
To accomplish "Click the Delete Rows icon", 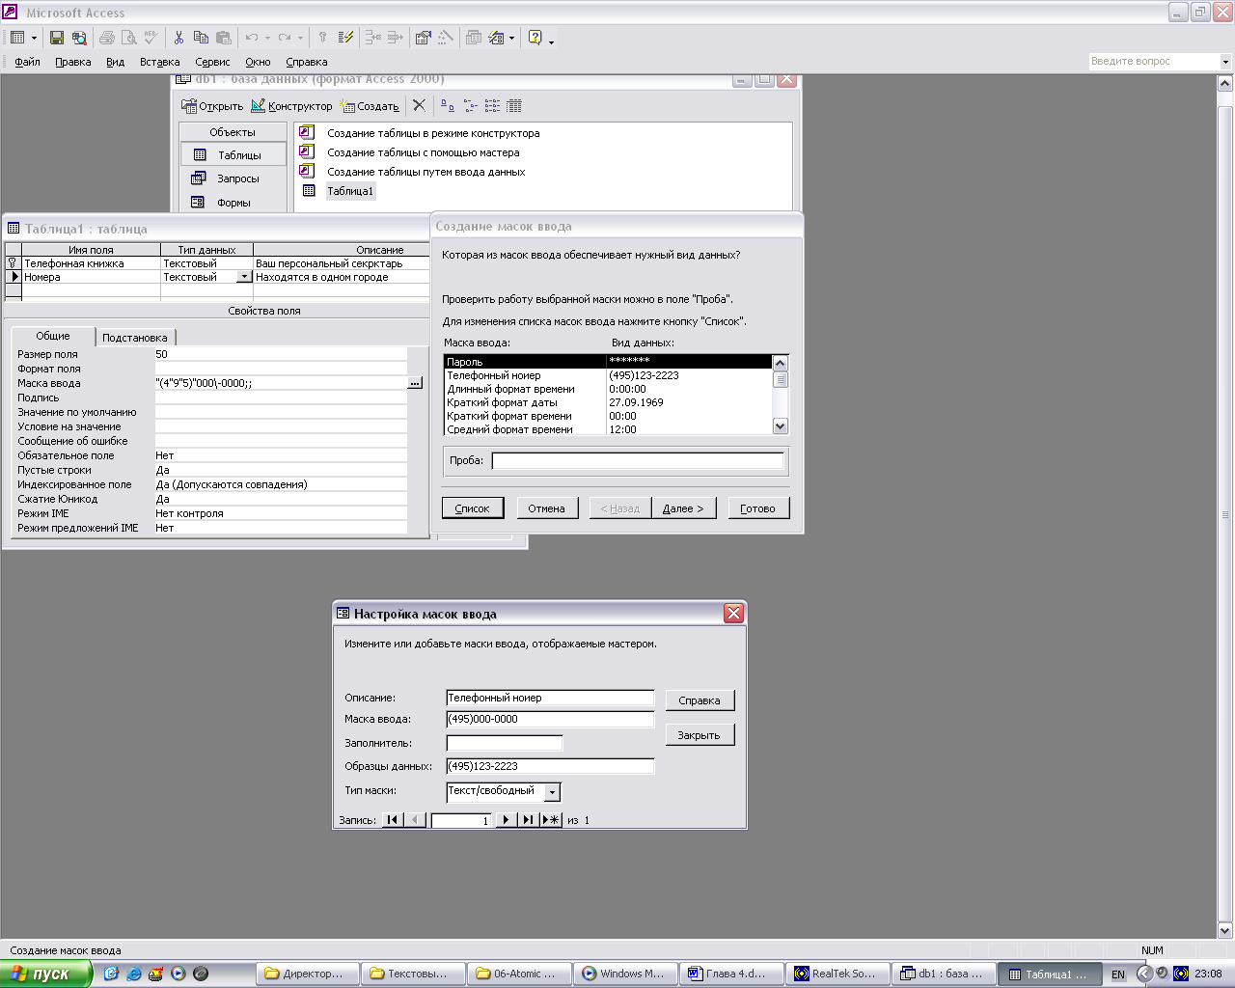I will [x=395, y=38].
